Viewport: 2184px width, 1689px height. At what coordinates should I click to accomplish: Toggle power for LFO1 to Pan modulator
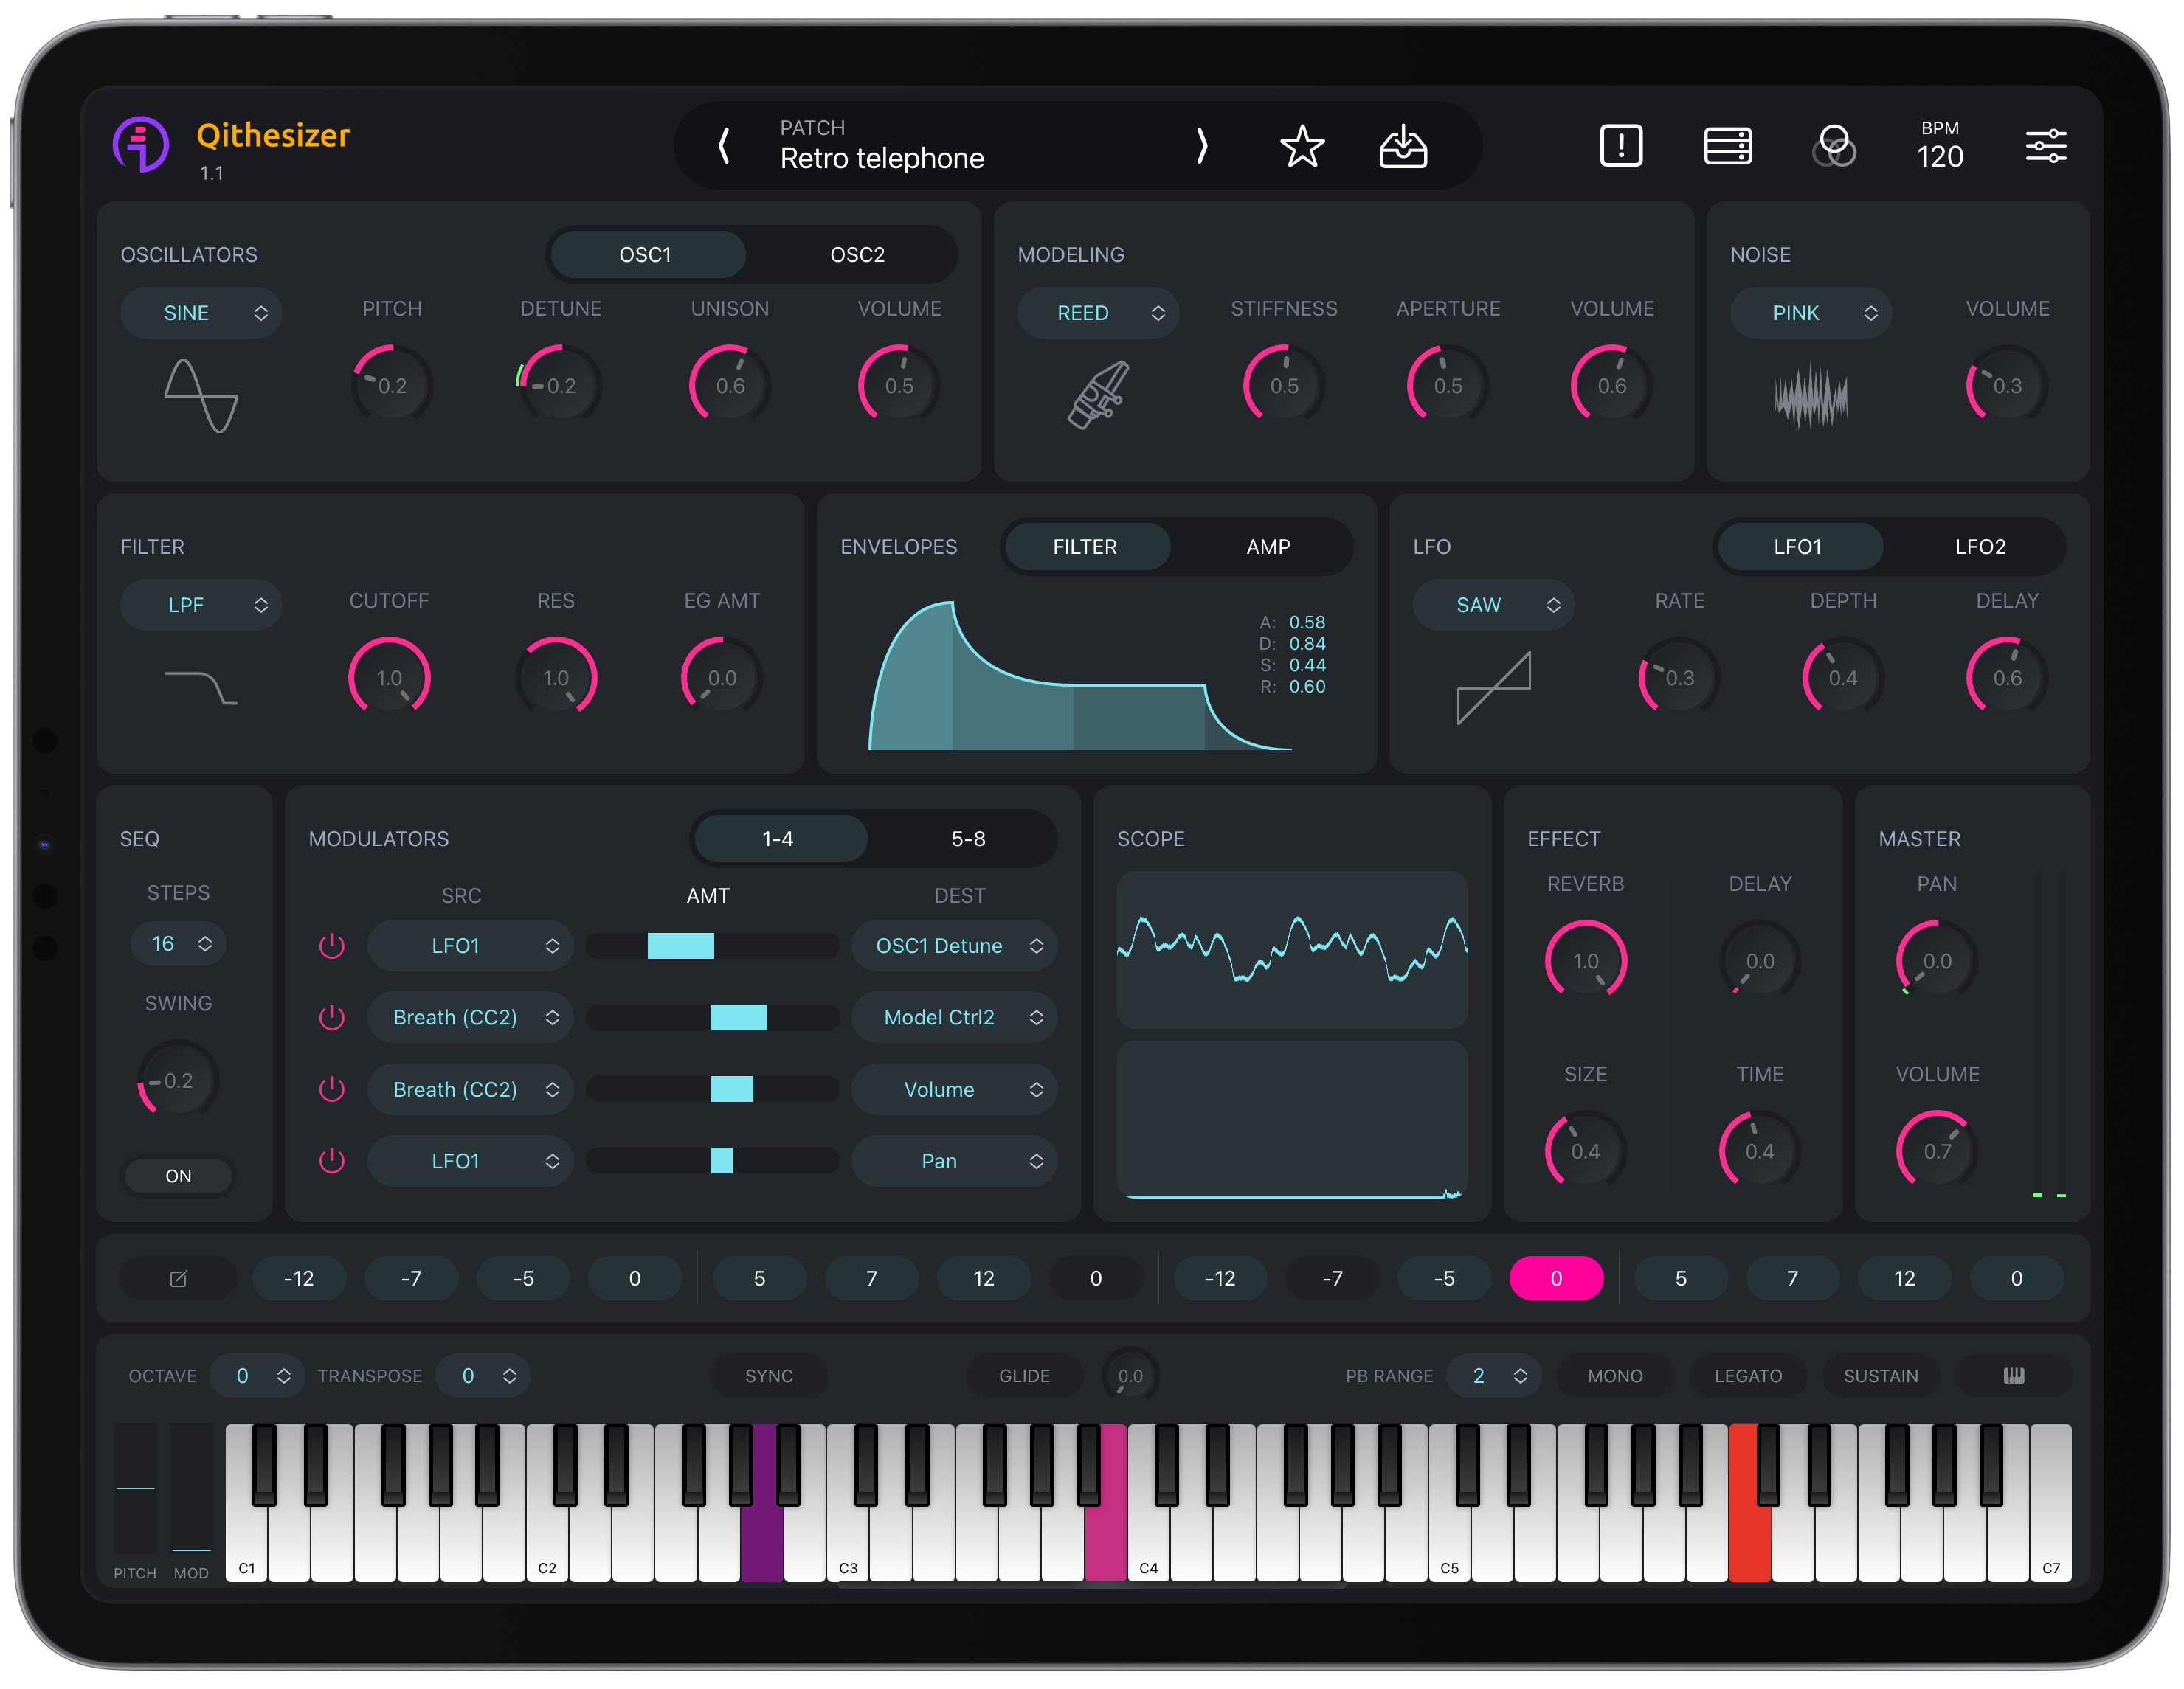click(x=331, y=1160)
